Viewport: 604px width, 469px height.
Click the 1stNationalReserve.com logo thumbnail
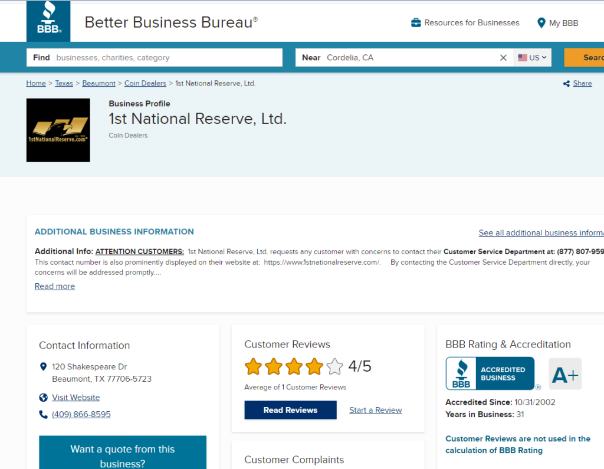coord(58,130)
